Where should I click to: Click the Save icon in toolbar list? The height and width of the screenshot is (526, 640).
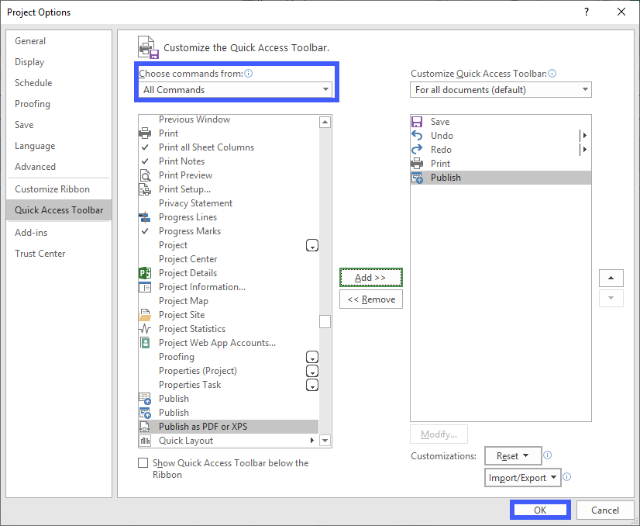pyautogui.click(x=417, y=122)
